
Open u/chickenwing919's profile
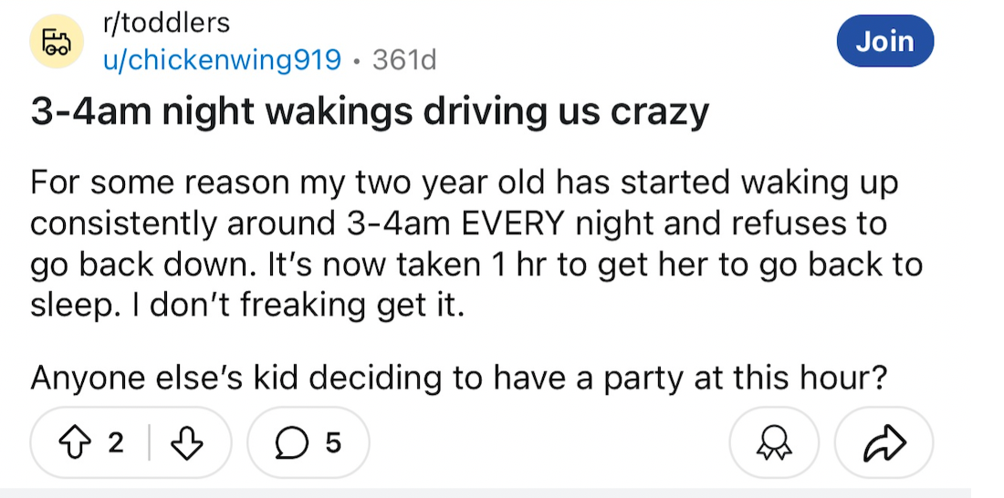222,60
